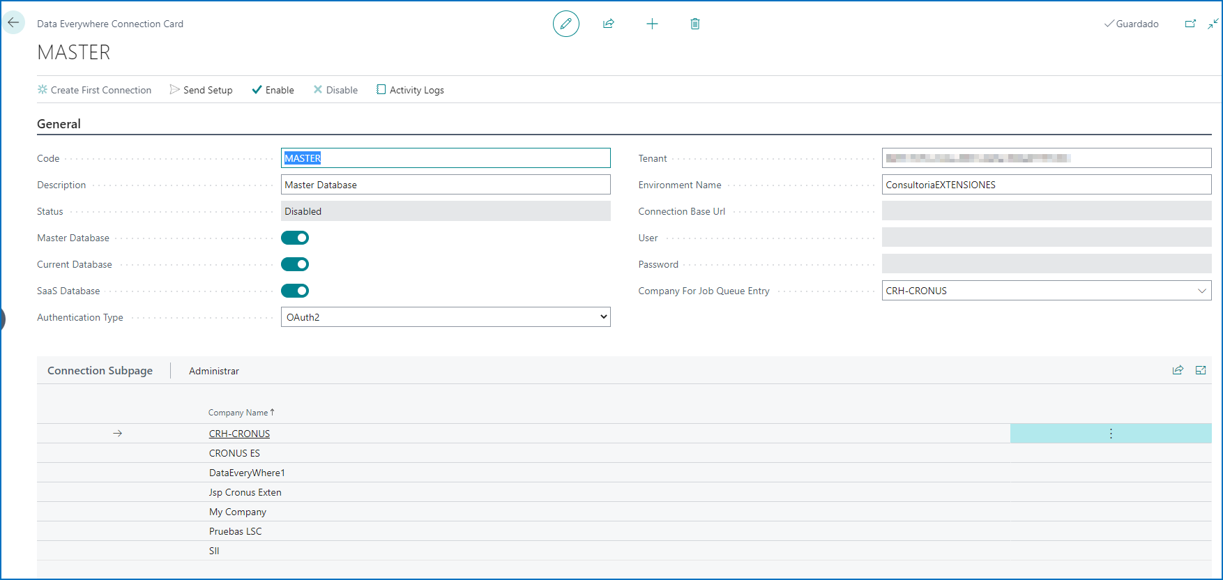Open the Administrar menu
Screen dimensions: 1223x580
pyautogui.click(x=214, y=371)
